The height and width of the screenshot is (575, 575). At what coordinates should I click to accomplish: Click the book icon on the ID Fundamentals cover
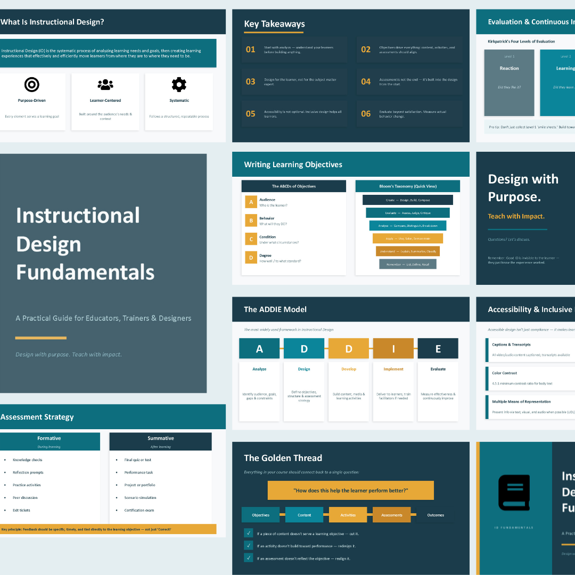coord(513,492)
